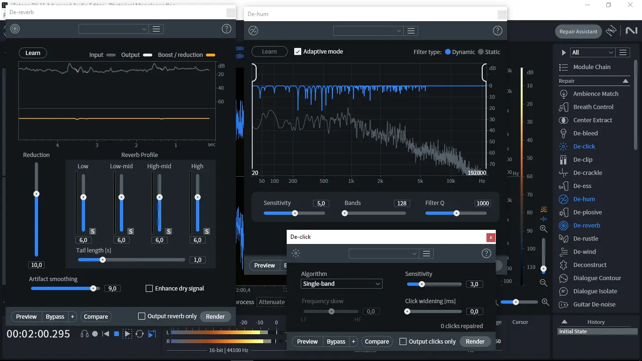Select De-reverb in the module list
The image size is (642, 361).
[580, 225]
